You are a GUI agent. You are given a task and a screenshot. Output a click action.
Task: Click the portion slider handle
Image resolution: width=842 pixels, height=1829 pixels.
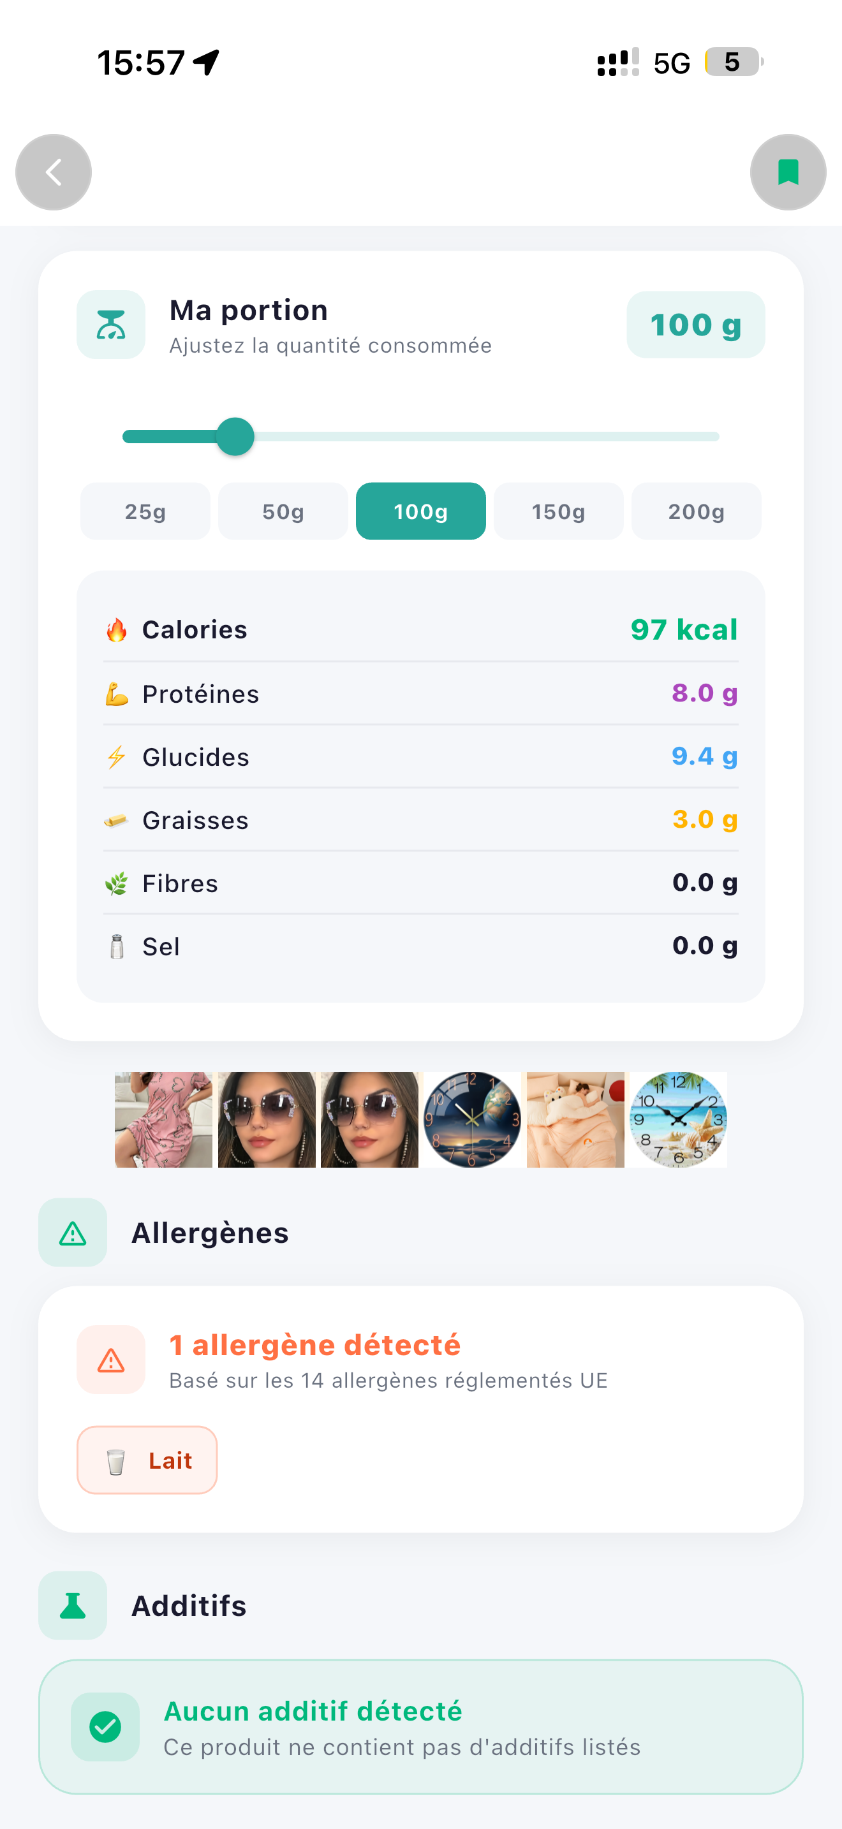235,437
